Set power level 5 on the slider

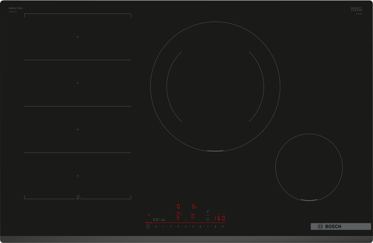193,227
